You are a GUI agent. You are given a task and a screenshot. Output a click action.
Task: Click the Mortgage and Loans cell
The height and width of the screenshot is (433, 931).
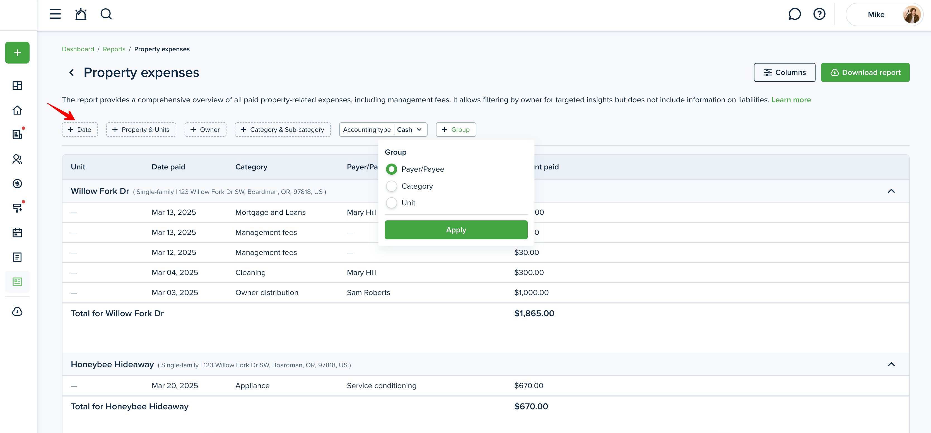click(270, 212)
